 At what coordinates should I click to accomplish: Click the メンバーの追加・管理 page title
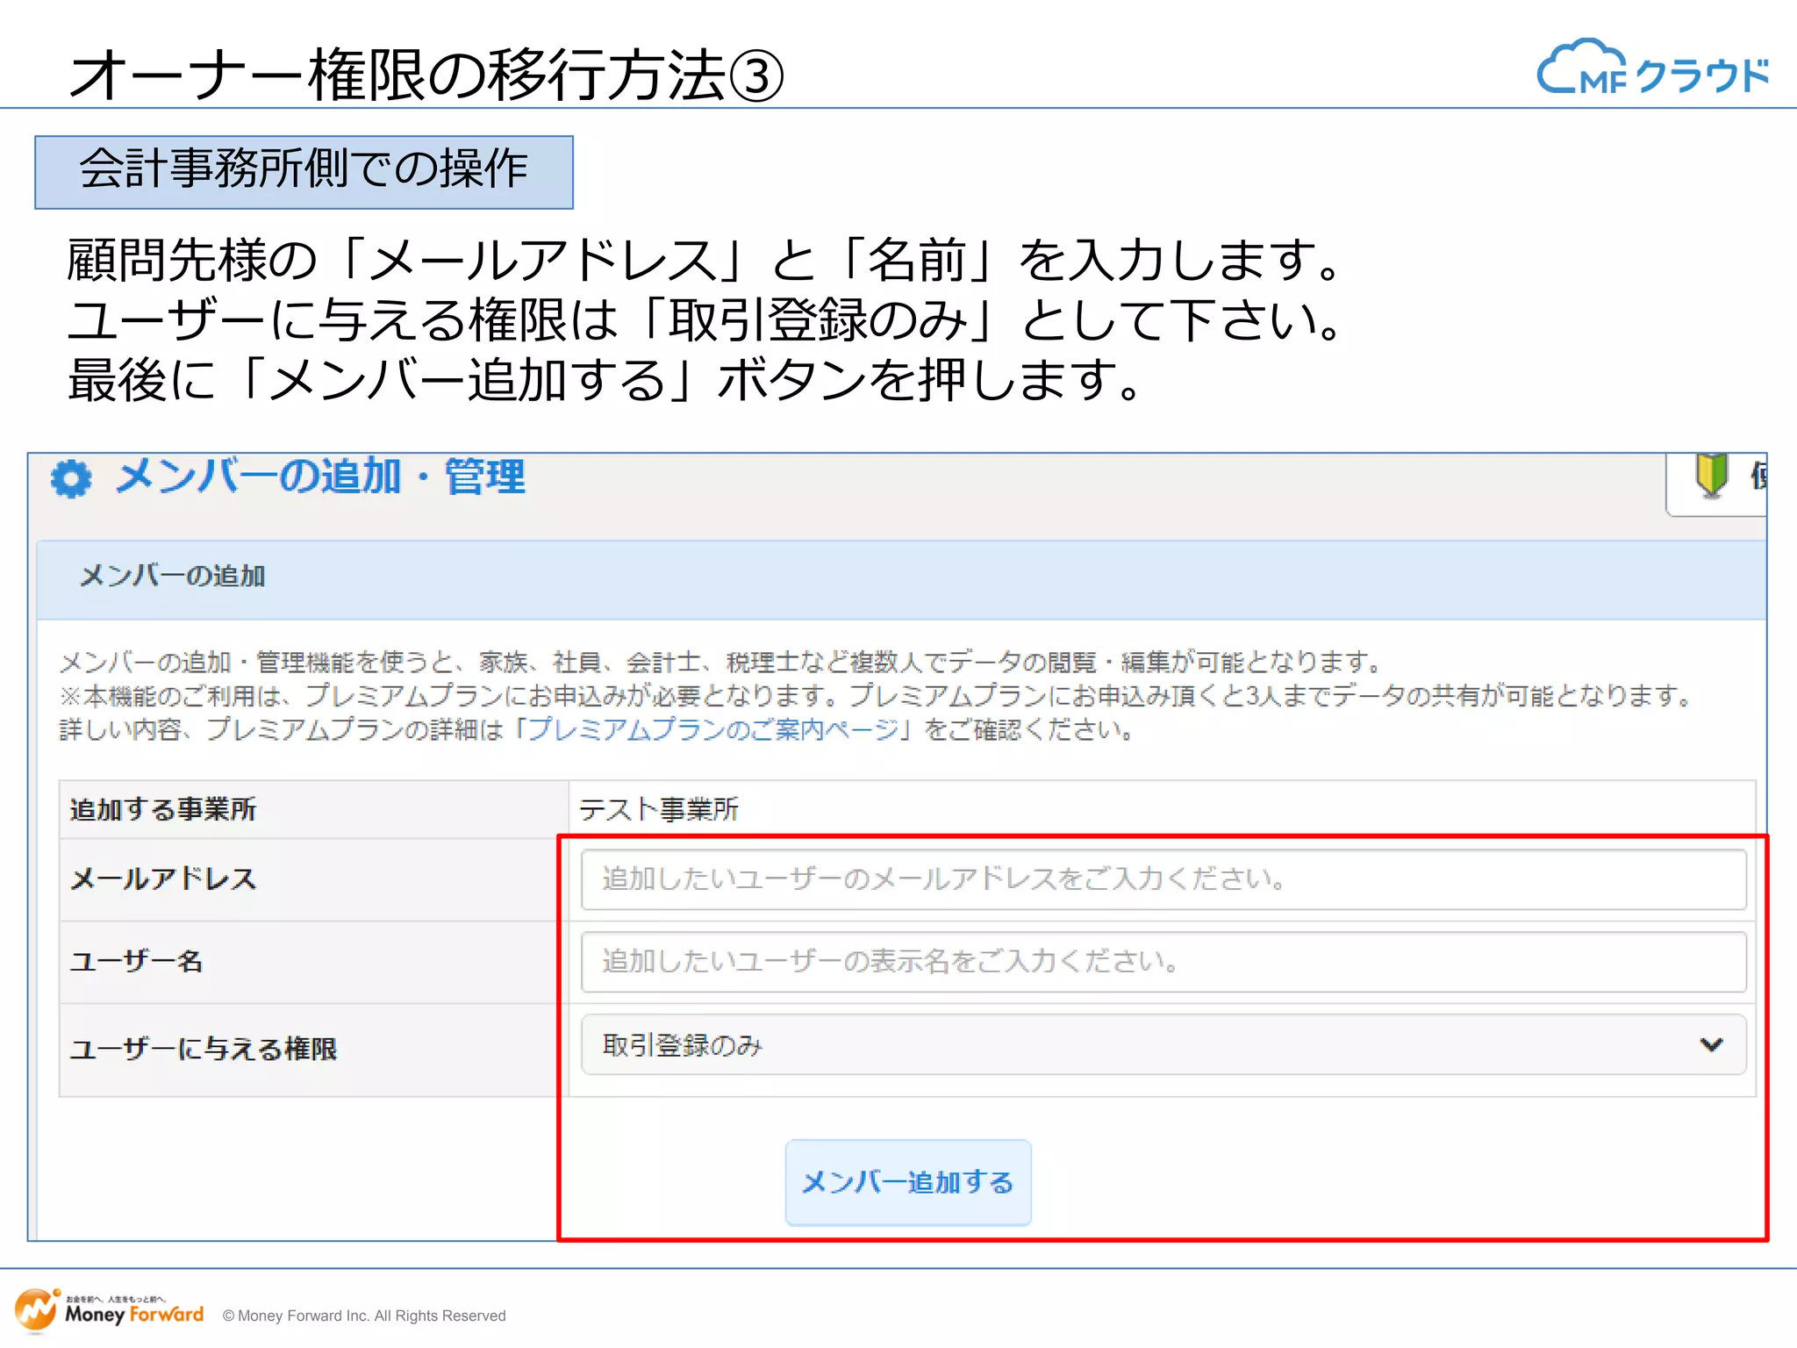click(x=321, y=477)
